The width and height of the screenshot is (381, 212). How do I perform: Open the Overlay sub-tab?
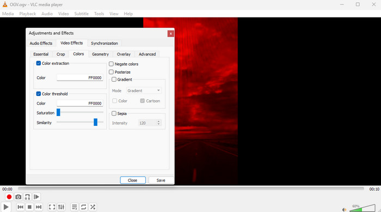[124, 54]
